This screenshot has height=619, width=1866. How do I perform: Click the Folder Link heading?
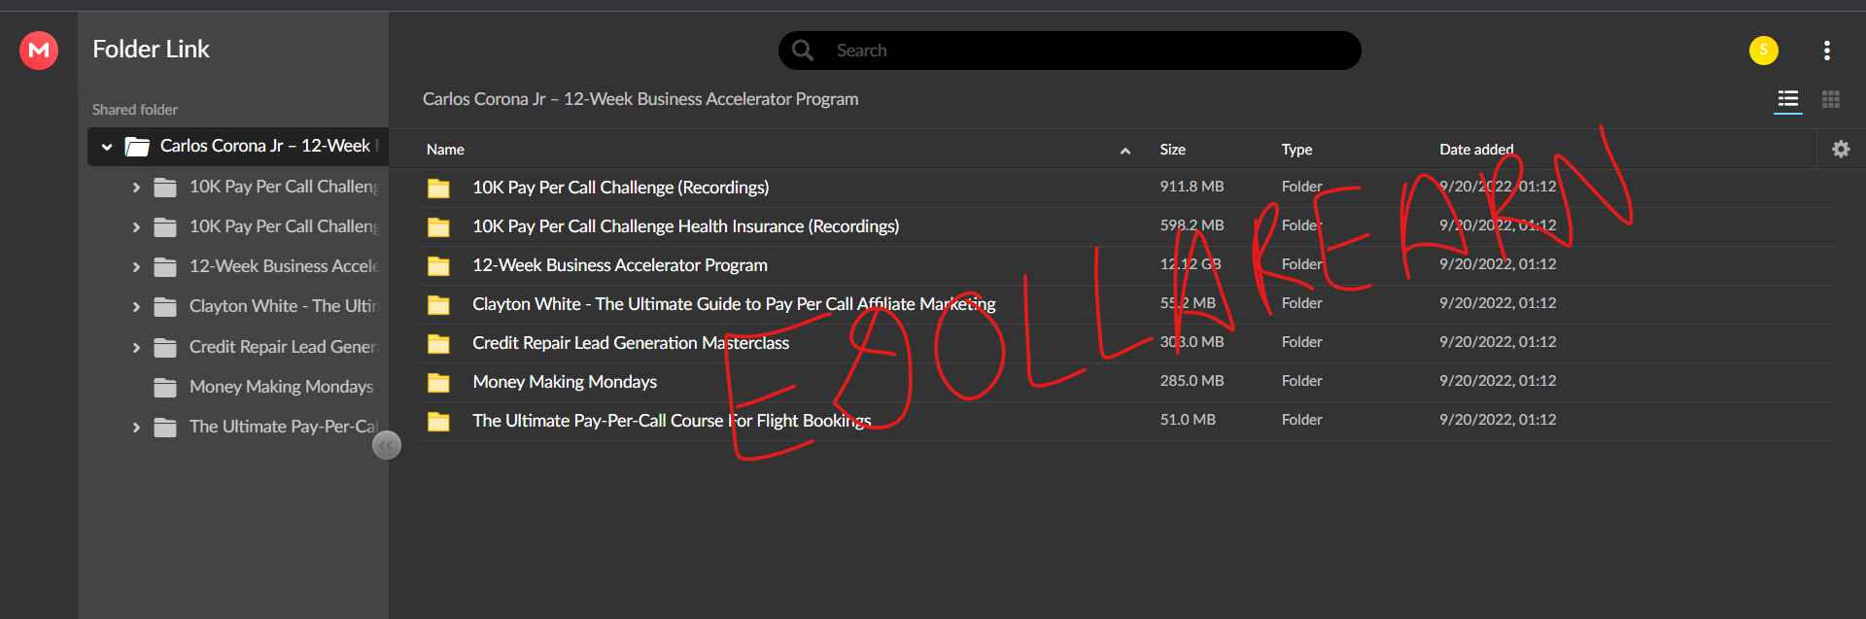(151, 50)
